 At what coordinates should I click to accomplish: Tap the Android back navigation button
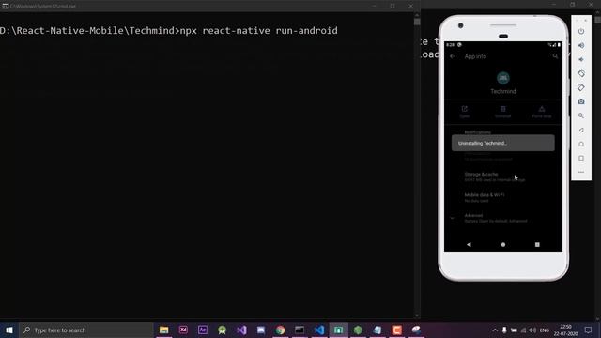(469, 244)
